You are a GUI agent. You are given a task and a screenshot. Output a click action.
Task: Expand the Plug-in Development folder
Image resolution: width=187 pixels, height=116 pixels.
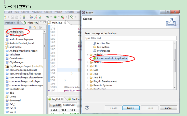88,81
